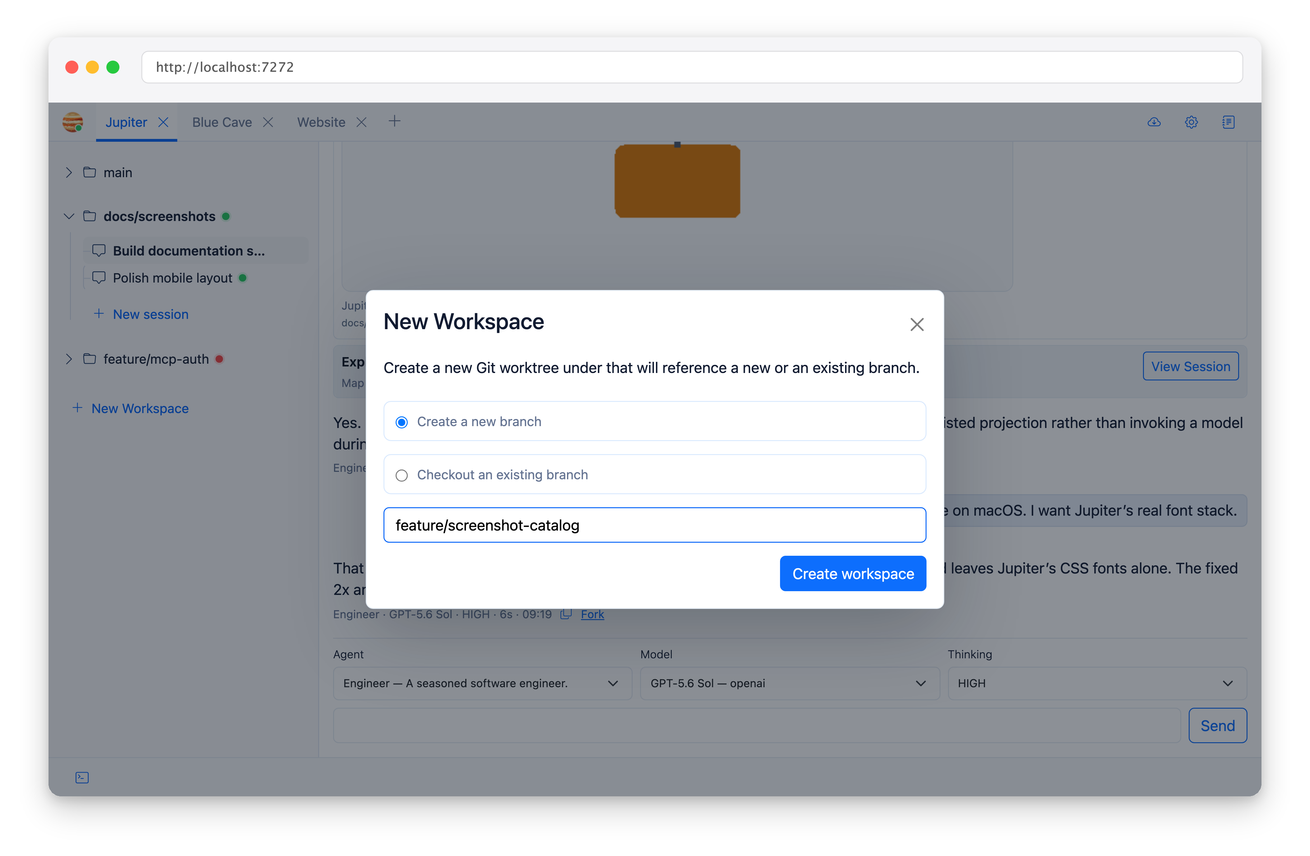Close the Website tab
Viewport: 1310px width, 856px height.
(x=362, y=122)
